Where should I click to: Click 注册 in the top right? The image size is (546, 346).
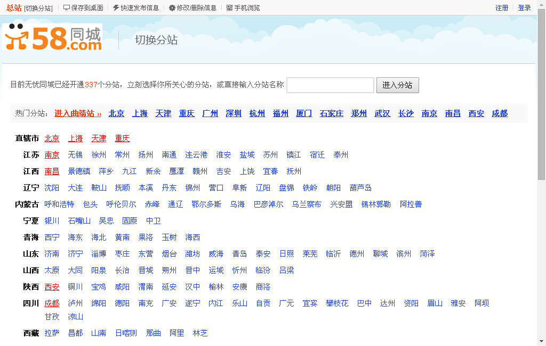[x=502, y=7]
